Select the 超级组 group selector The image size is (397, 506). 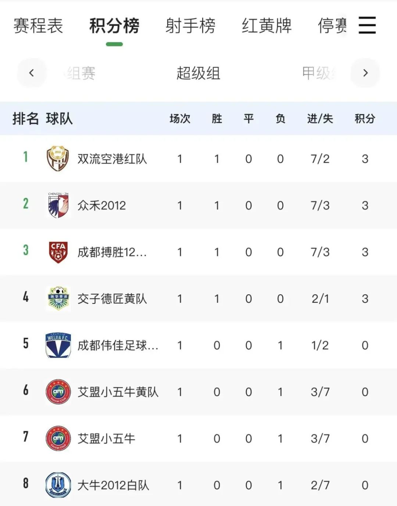[198, 73]
